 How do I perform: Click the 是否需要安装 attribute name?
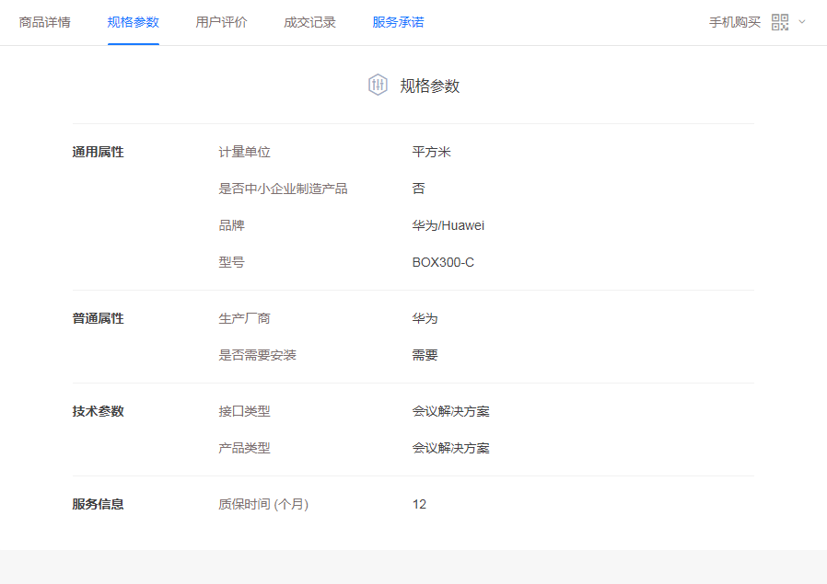click(x=257, y=355)
